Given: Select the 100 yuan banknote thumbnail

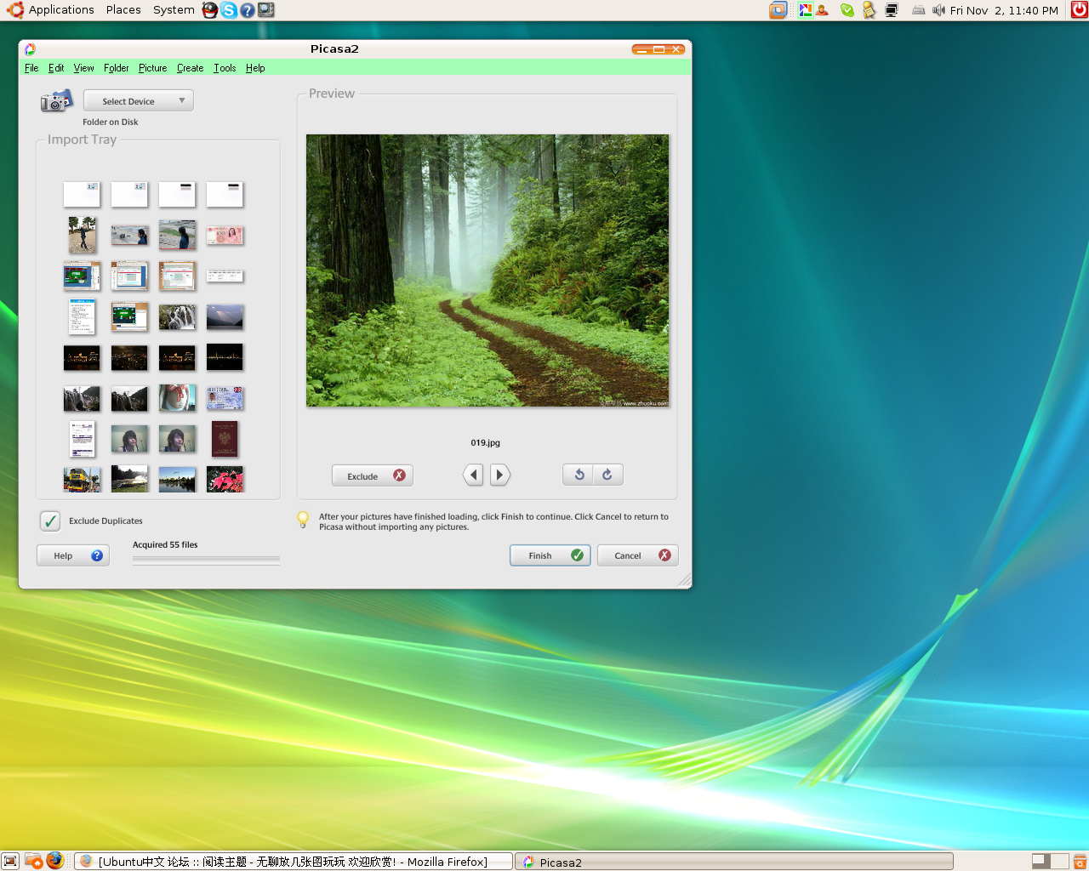Looking at the screenshot, I should 225,236.
